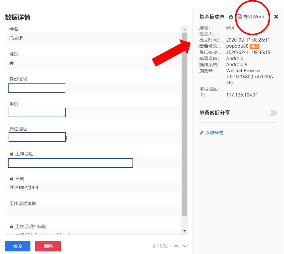Image resolution: width=284 pixels, height=254 pixels.
Task: Enable the 单条数据分享 sharing toggle
Action: pyautogui.click(x=271, y=113)
